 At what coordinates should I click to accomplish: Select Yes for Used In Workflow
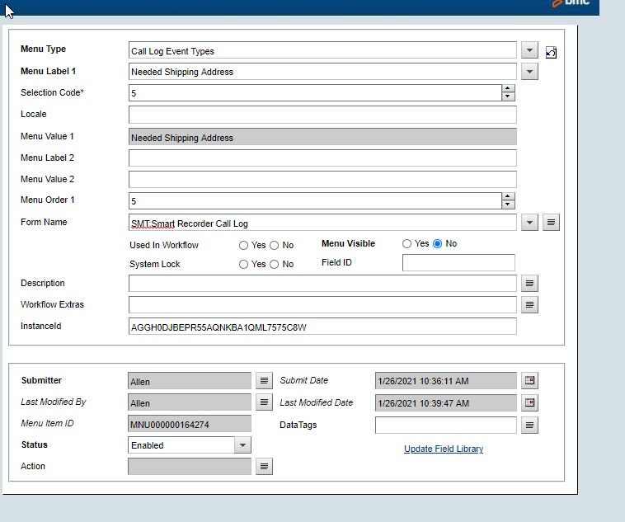[x=244, y=246]
